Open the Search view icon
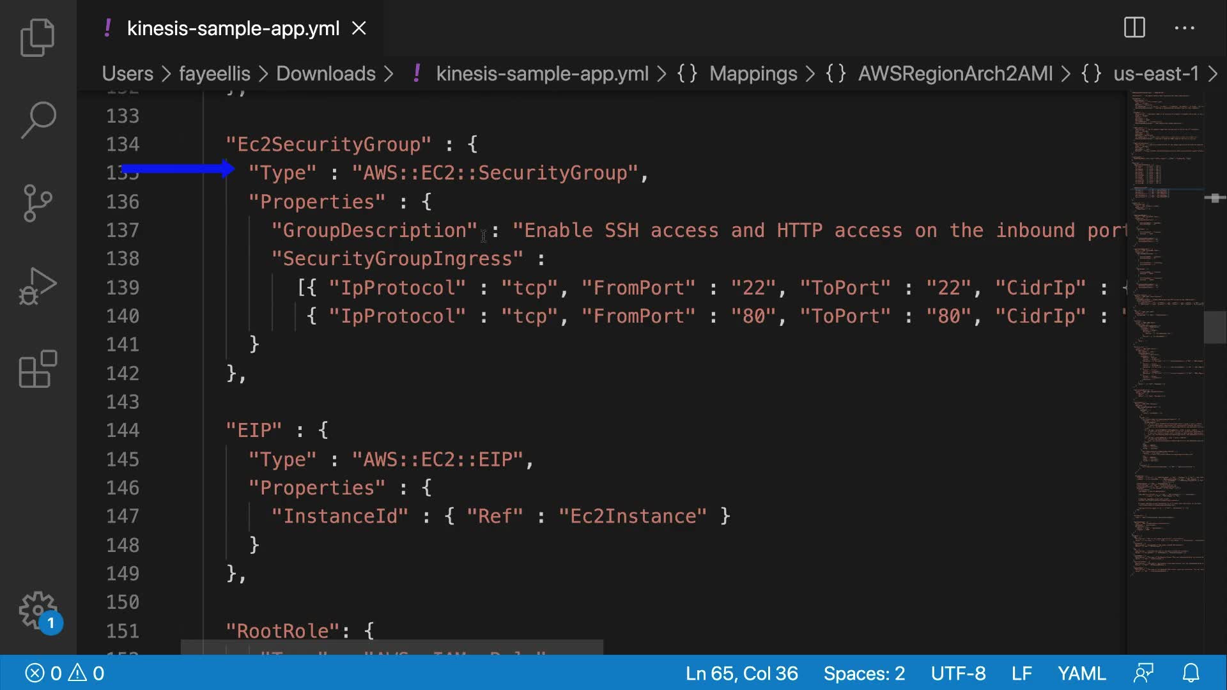1227x690 pixels. tap(38, 119)
